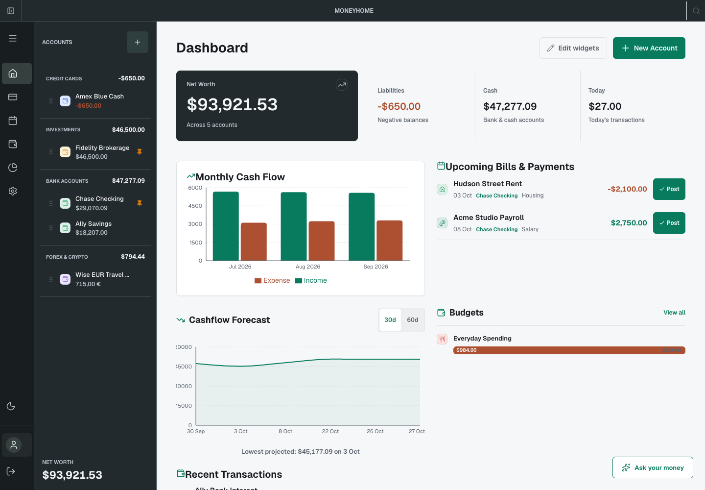Unpin the Fidelity Brokerage account

point(140,152)
